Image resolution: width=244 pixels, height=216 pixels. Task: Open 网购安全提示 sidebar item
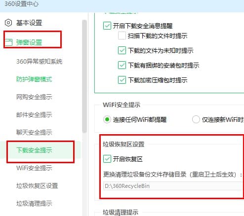pyautogui.click(x=34, y=97)
